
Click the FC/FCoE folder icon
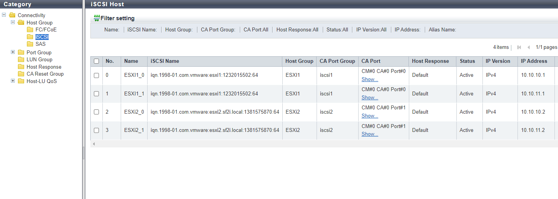click(30, 30)
